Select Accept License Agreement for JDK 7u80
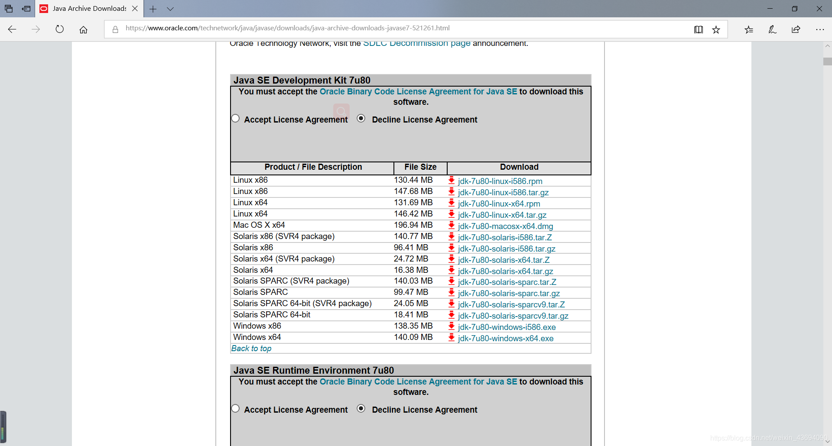This screenshot has width=832, height=446. (x=235, y=118)
